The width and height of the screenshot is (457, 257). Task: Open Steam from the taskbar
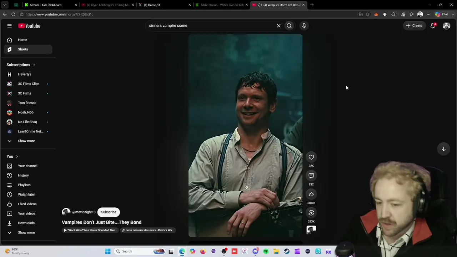tap(287, 251)
